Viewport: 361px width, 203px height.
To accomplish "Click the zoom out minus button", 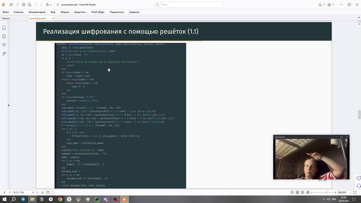I will click(312, 192).
